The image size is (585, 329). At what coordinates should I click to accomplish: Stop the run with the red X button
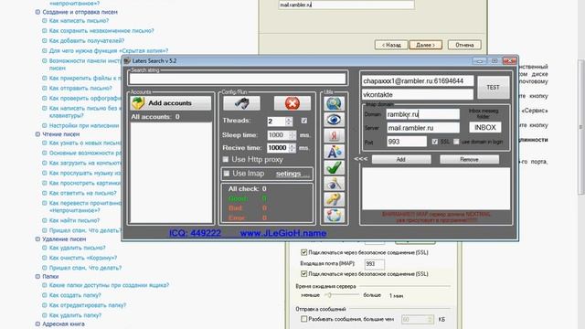tap(292, 103)
